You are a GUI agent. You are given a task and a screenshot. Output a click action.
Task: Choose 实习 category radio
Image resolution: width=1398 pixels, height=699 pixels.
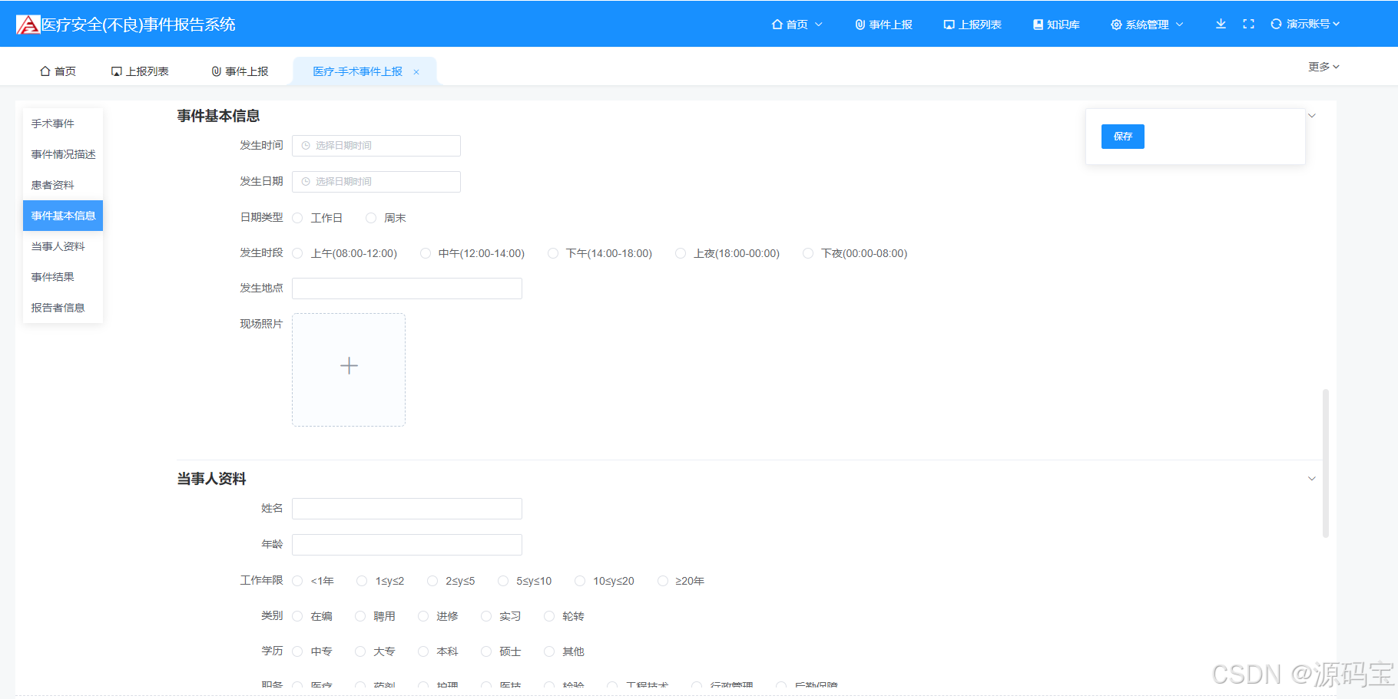pos(486,616)
